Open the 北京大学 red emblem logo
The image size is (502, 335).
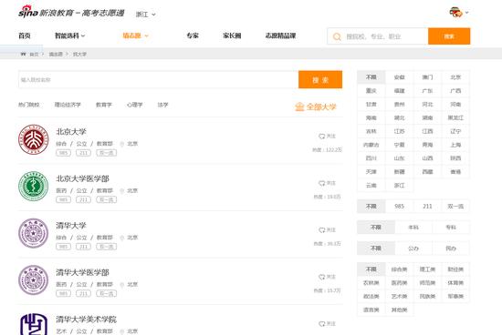click(33, 139)
